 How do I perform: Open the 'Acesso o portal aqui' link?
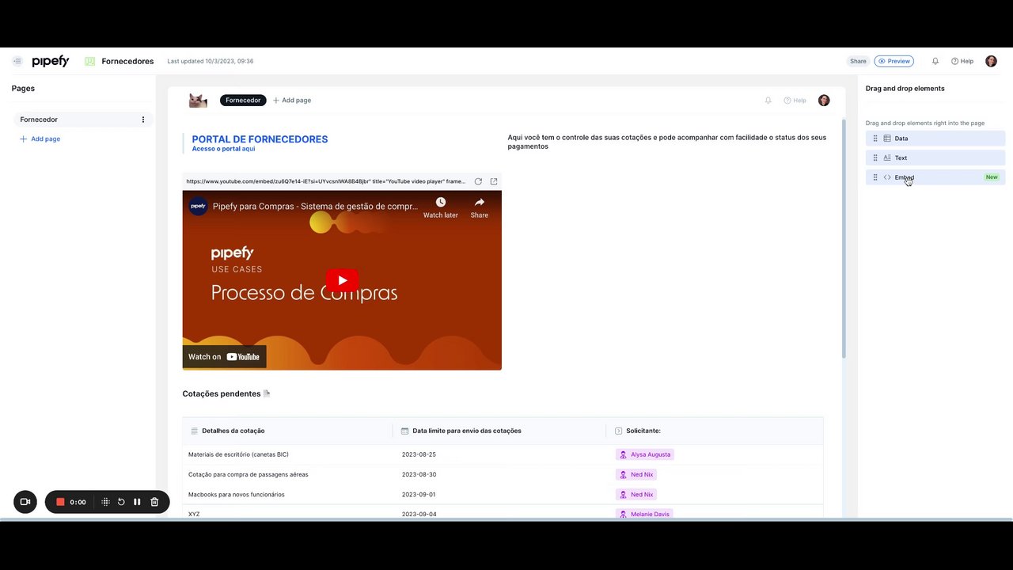coord(223,149)
